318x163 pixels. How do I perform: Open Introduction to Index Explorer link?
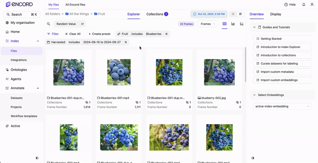tap(283, 47)
